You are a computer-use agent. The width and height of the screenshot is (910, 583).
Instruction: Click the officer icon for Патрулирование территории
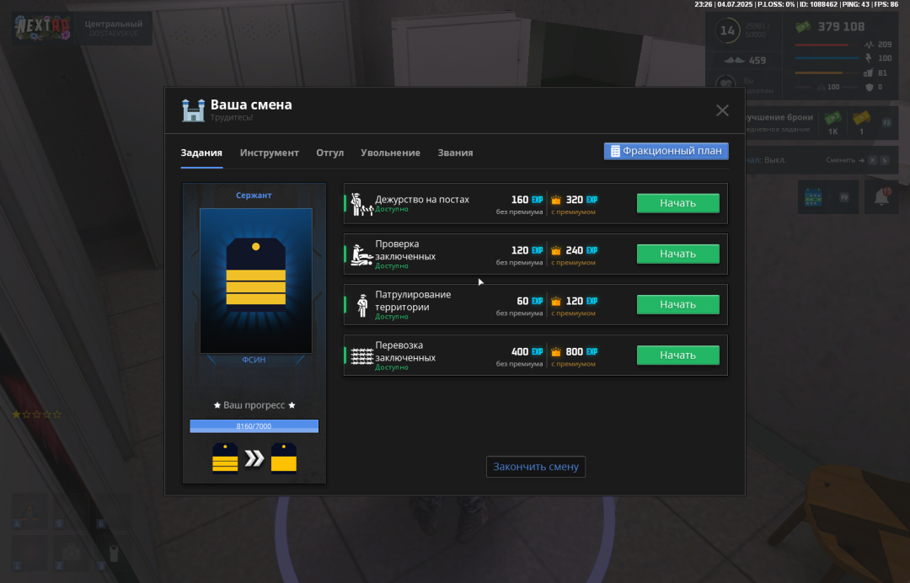click(362, 305)
